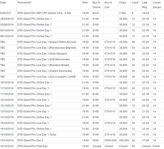Click the 'Late Reg' column header
The width and height of the screenshot is (164, 149).
[144, 5]
